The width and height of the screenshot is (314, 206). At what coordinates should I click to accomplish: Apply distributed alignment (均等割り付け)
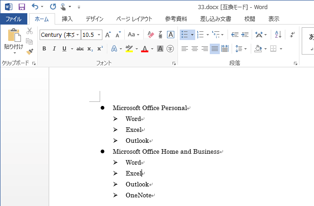click(225, 49)
